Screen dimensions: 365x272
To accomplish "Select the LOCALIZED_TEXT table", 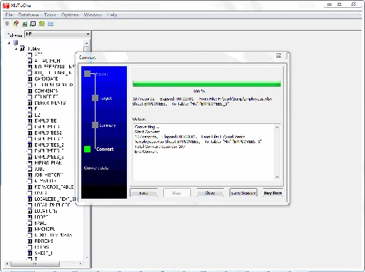I will pos(55,199).
